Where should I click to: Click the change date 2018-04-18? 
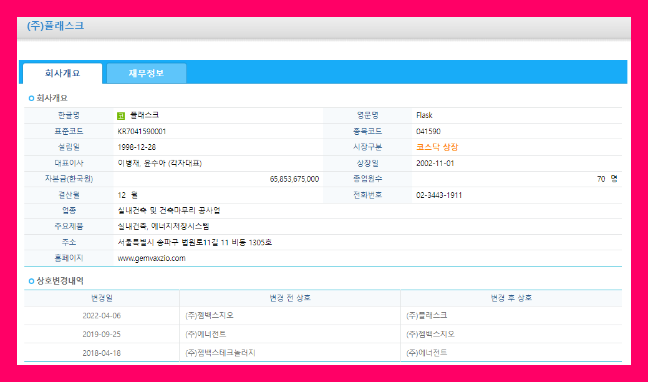102,353
